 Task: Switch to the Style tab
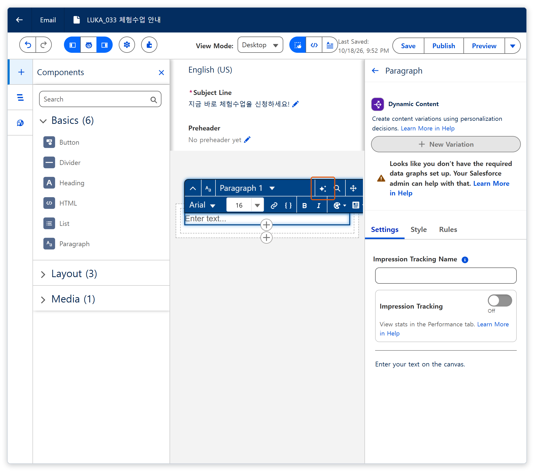tap(418, 230)
